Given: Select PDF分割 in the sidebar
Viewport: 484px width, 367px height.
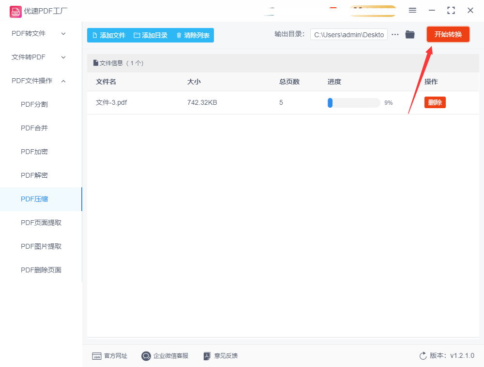Looking at the screenshot, I should [x=41, y=104].
